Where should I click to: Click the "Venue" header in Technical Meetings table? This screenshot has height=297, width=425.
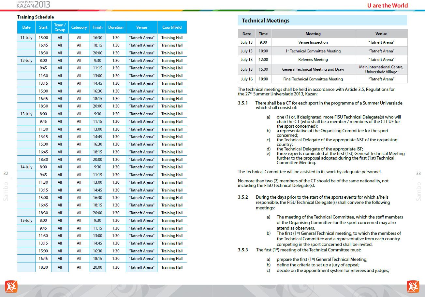coord(381,34)
